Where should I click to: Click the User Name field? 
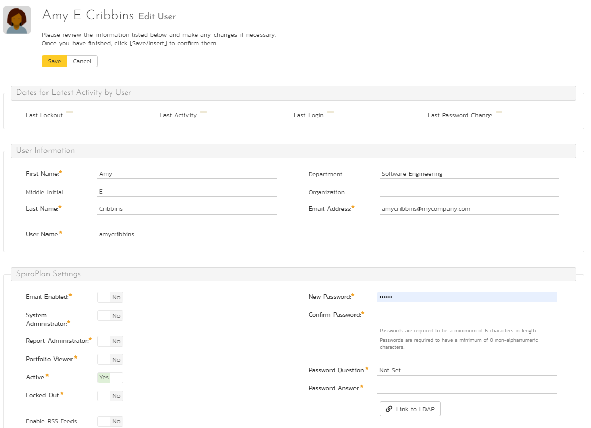pyautogui.click(x=186, y=234)
